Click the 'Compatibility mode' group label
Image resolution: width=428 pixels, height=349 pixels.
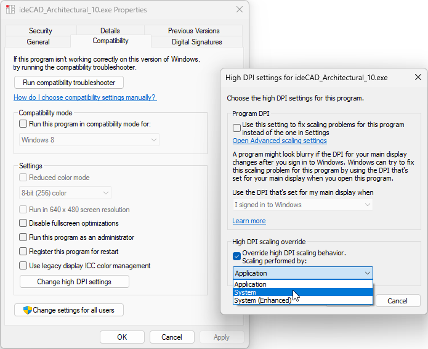coord(46,113)
